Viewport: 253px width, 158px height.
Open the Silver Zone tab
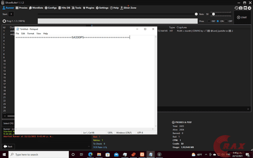point(128,8)
